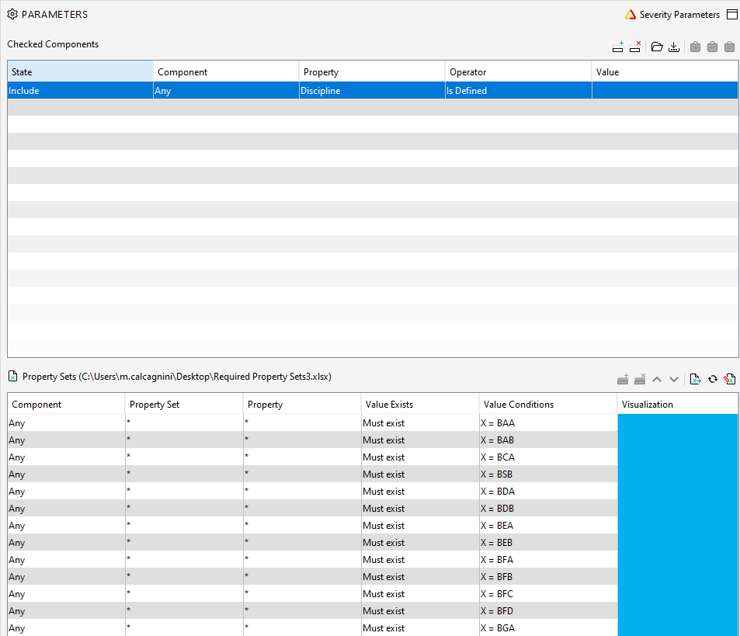Viewport: 740px width, 636px height.
Task: Click the add-to-selection-basket icon
Action: coord(695,47)
